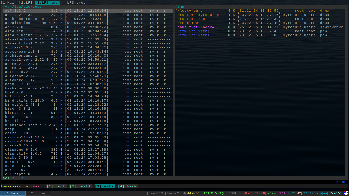Click the uptime 4d 2h 01m indicator

click(195, 193)
